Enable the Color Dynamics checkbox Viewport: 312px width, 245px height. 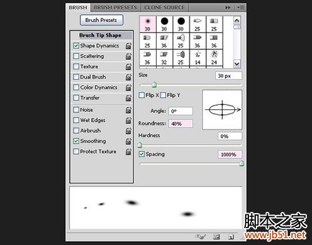coord(76,87)
